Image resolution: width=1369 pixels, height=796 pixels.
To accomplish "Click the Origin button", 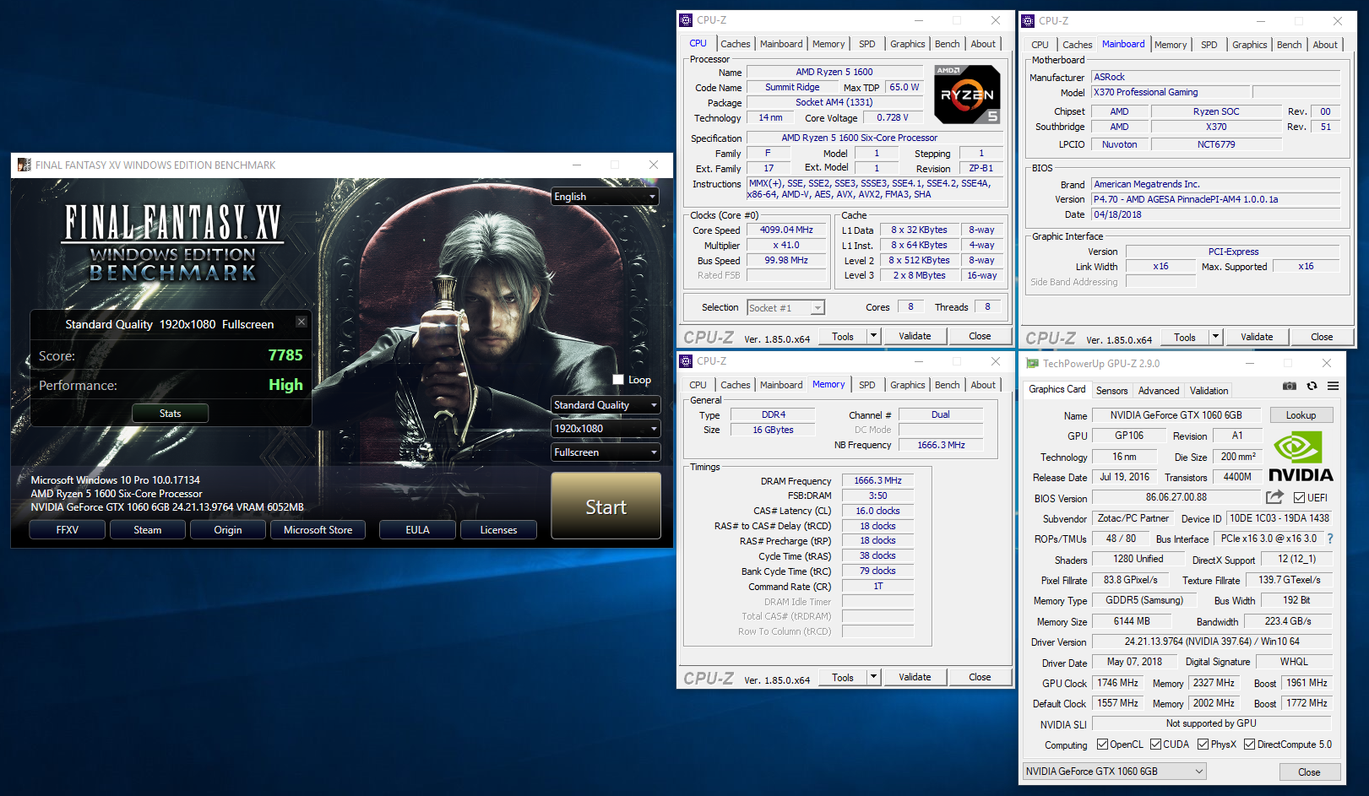I will point(228,530).
